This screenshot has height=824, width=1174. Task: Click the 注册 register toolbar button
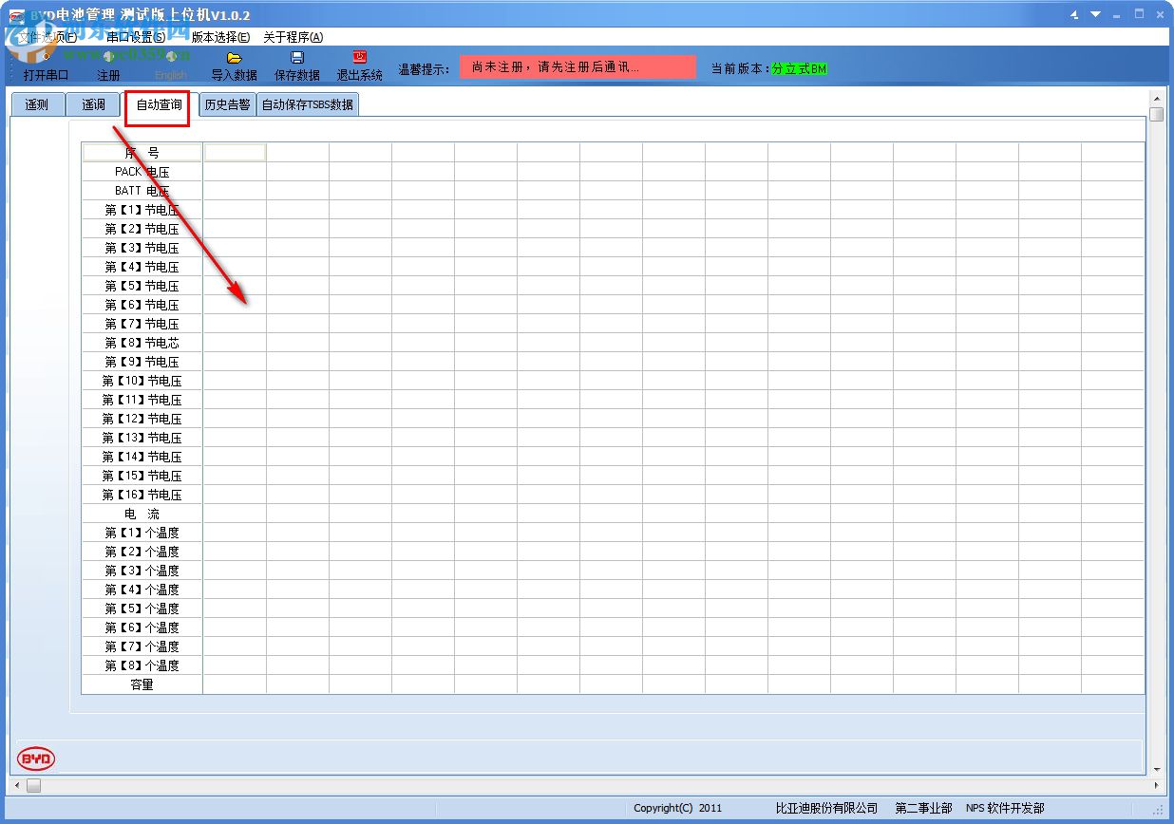tap(108, 66)
